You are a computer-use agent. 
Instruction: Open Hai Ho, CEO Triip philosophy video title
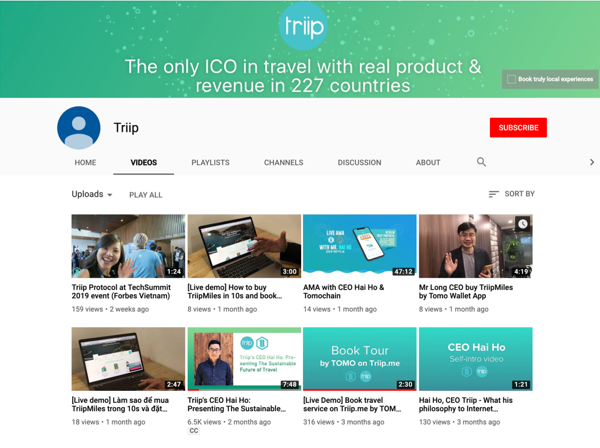point(466,404)
